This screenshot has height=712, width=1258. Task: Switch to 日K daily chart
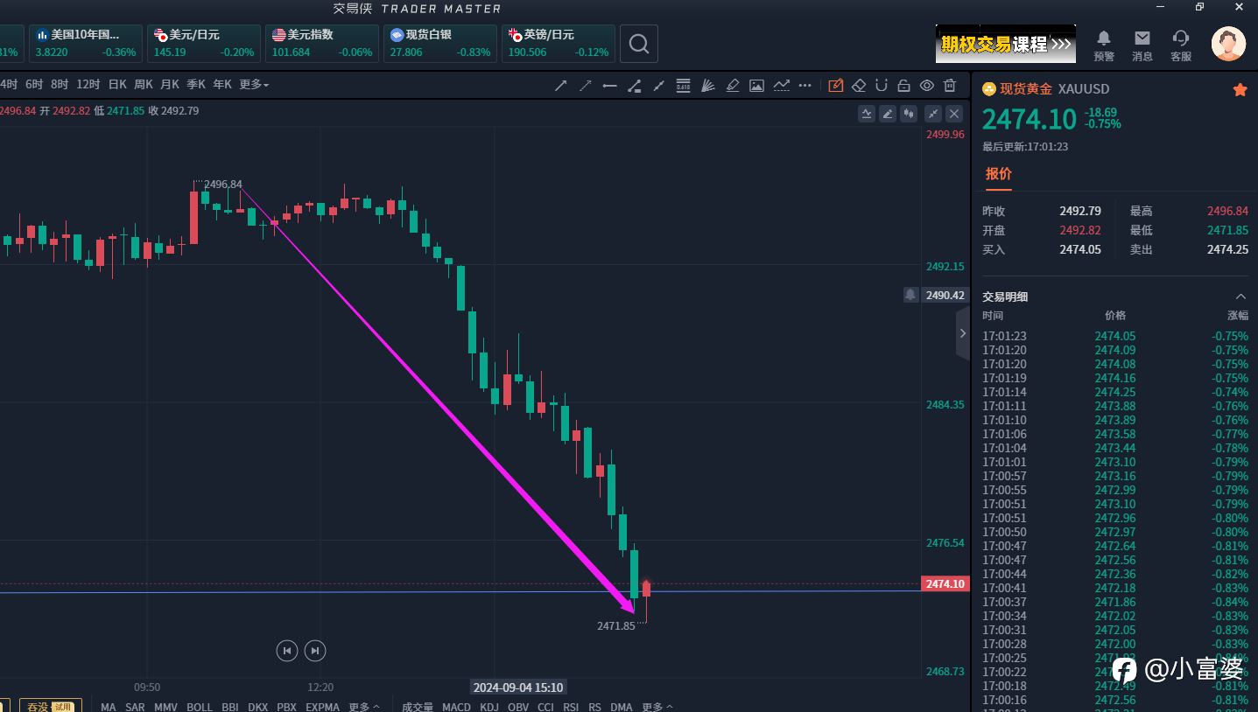tap(117, 85)
